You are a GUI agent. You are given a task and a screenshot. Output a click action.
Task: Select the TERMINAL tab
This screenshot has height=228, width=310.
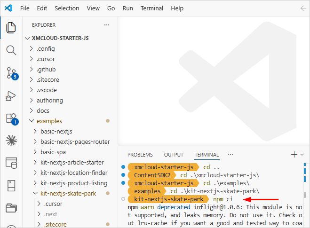(x=207, y=155)
